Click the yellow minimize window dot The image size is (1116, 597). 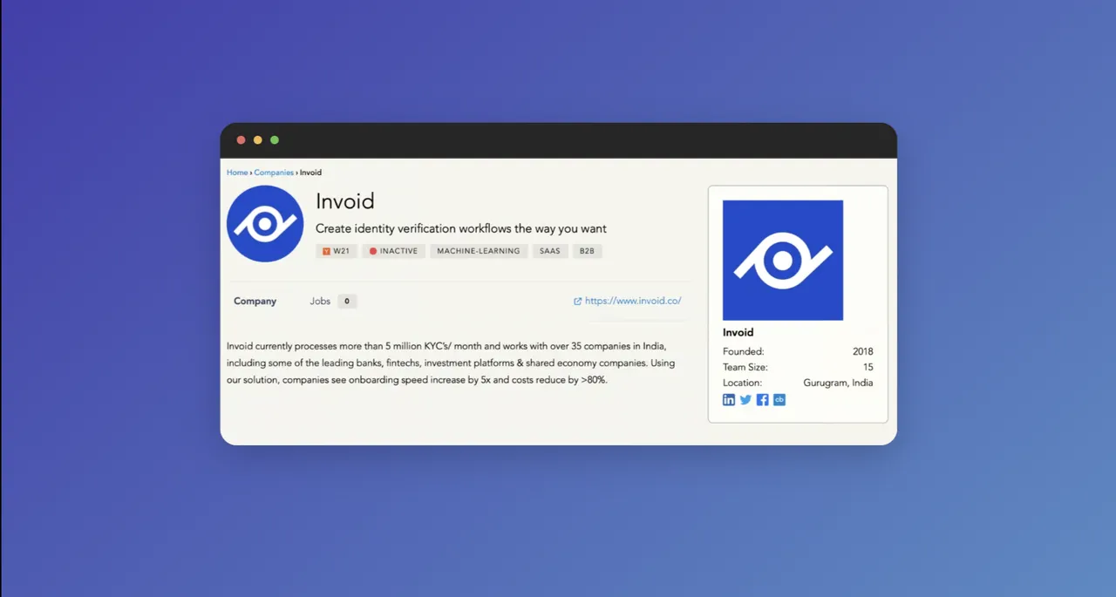[258, 140]
